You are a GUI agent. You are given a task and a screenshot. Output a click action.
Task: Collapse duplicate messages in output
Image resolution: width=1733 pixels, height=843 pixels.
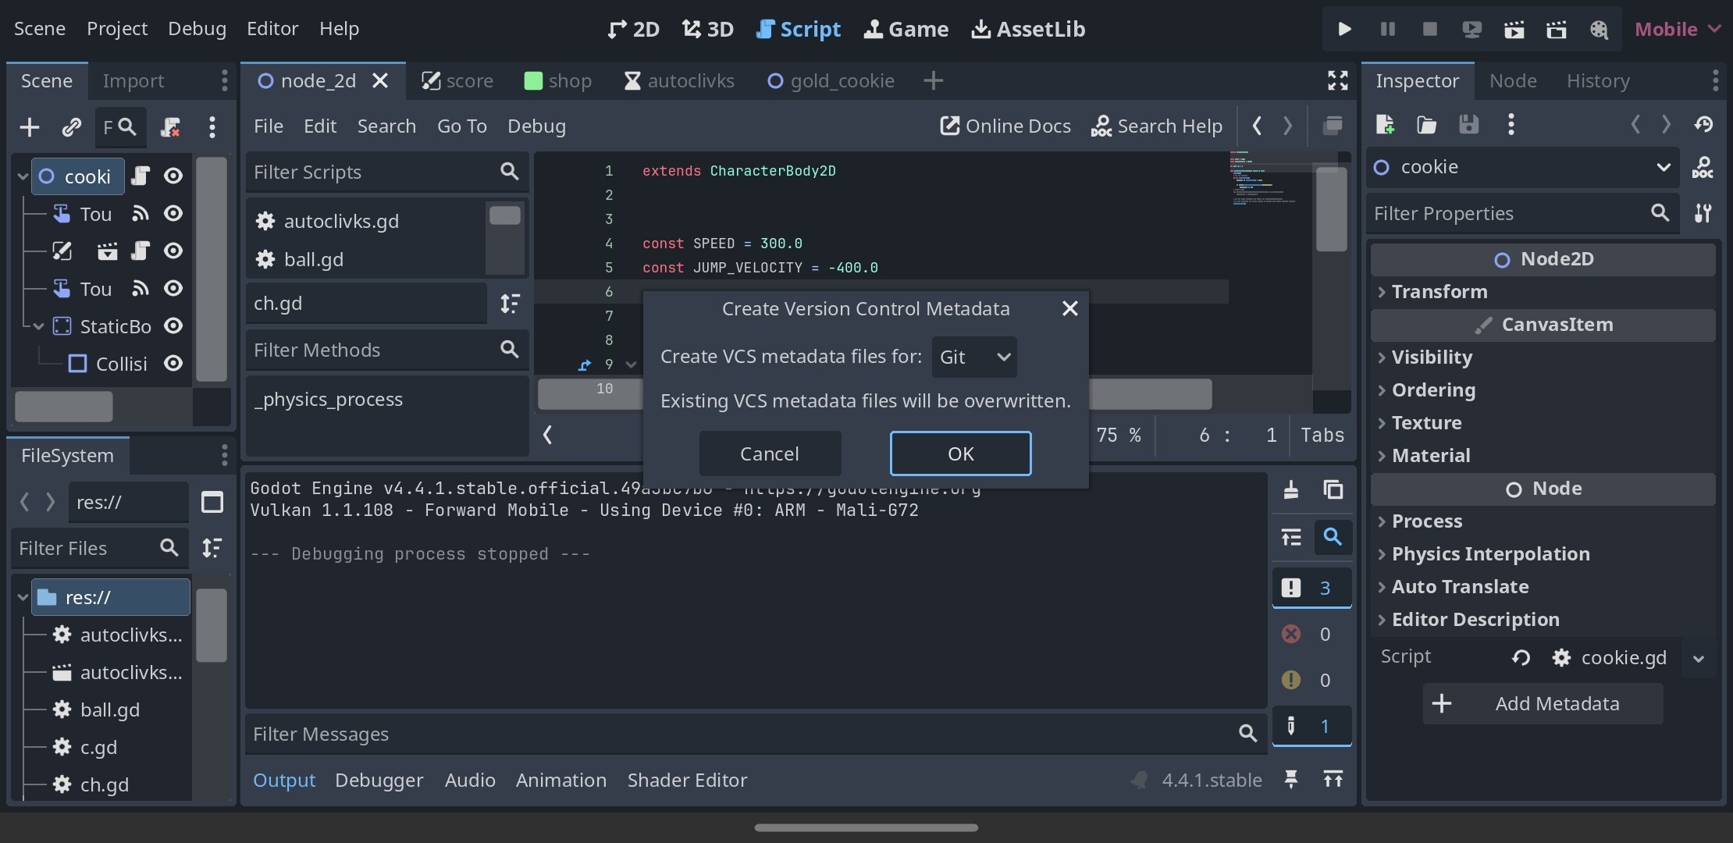click(x=1291, y=537)
